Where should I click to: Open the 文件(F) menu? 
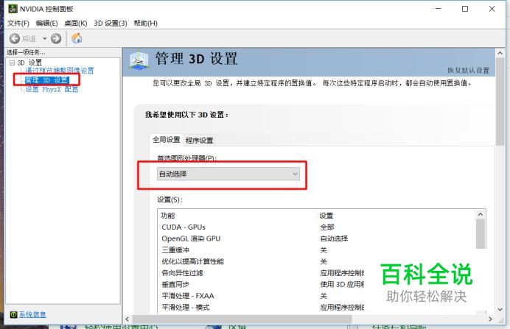point(18,24)
